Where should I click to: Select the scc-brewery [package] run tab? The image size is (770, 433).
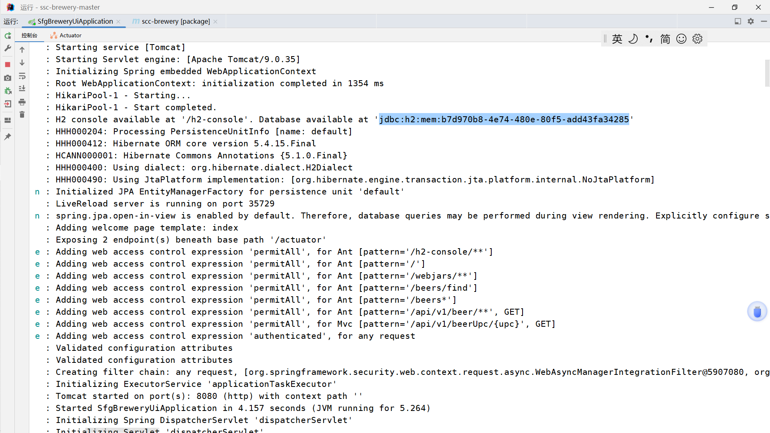[x=176, y=21]
